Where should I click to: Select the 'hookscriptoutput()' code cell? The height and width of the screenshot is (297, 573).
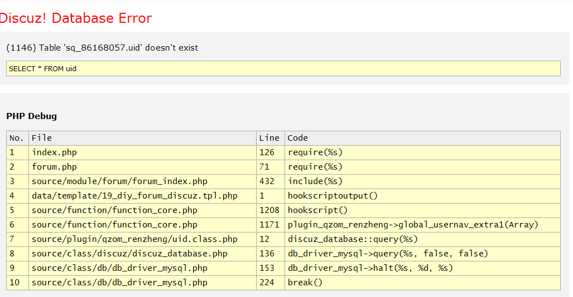pyautogui.click(x=422, y=196)
